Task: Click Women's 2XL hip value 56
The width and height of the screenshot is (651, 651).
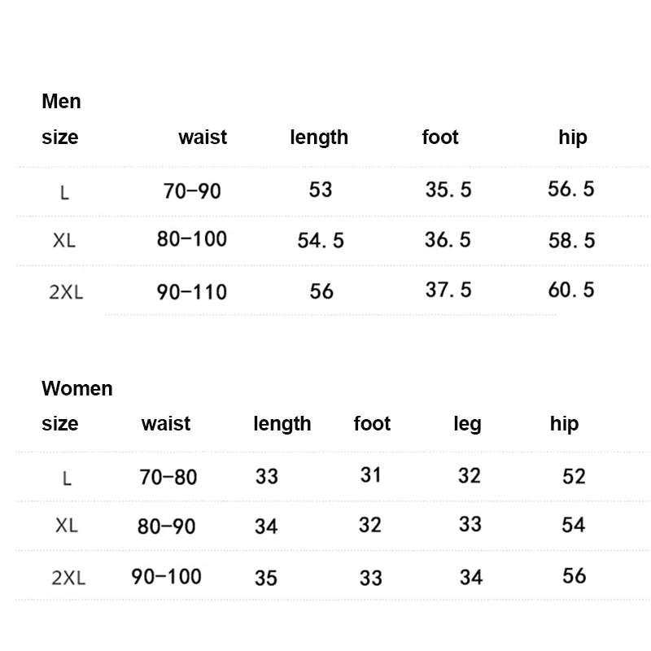Action: pyautogui.click(x=574, y=575)
